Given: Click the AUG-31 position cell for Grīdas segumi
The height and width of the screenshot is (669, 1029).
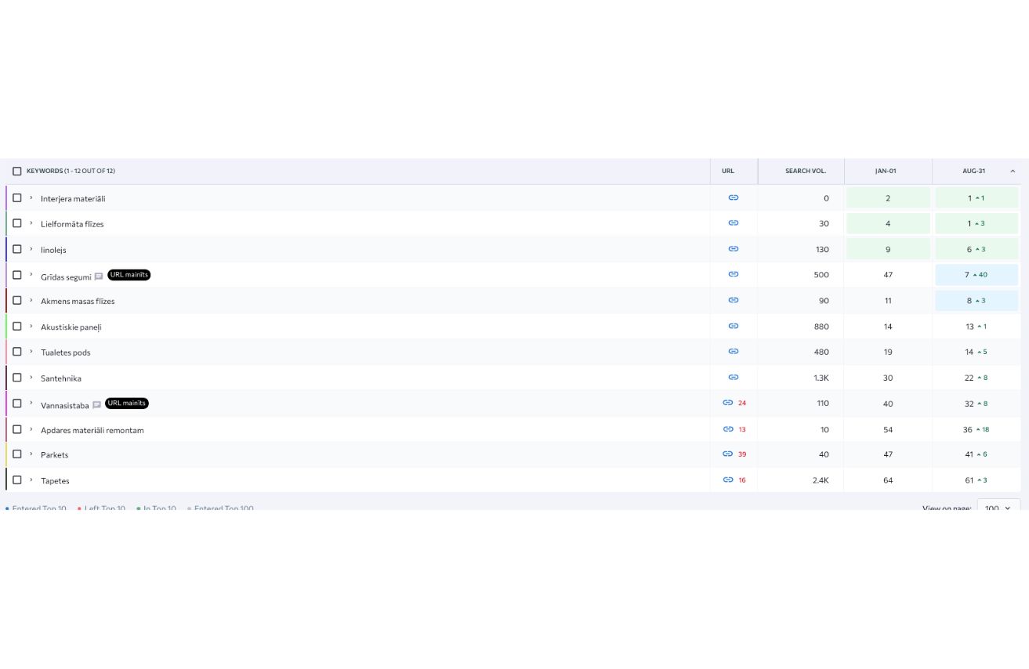Looking at the screenshot, I should click(976, 275).
